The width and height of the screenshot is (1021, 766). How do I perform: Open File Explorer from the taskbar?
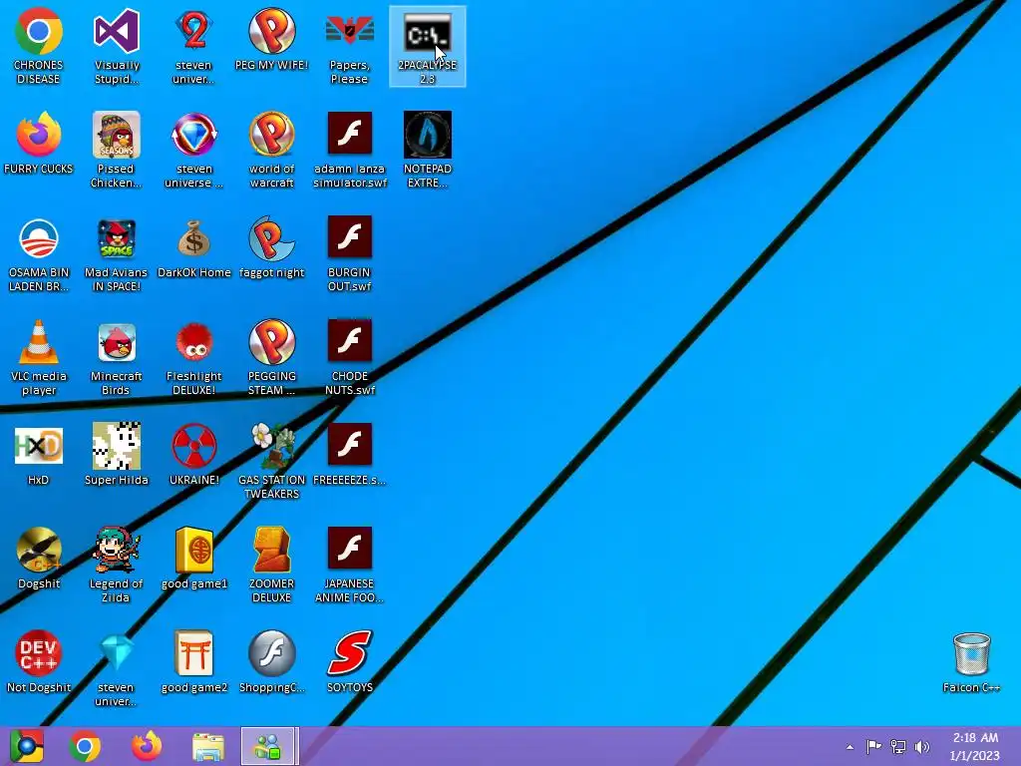[208, 746]
